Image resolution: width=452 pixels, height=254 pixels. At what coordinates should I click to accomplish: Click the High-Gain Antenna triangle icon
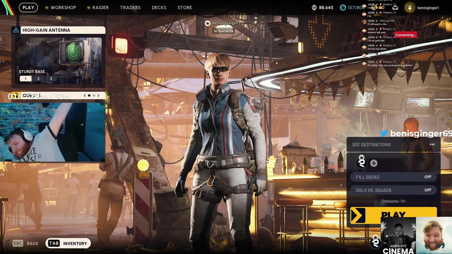(16, 30)
